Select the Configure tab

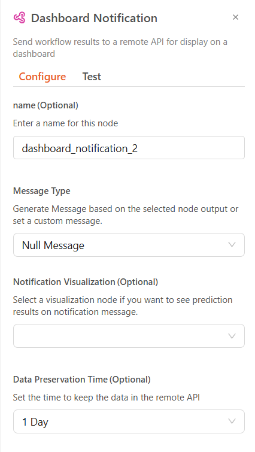(42, 77)
